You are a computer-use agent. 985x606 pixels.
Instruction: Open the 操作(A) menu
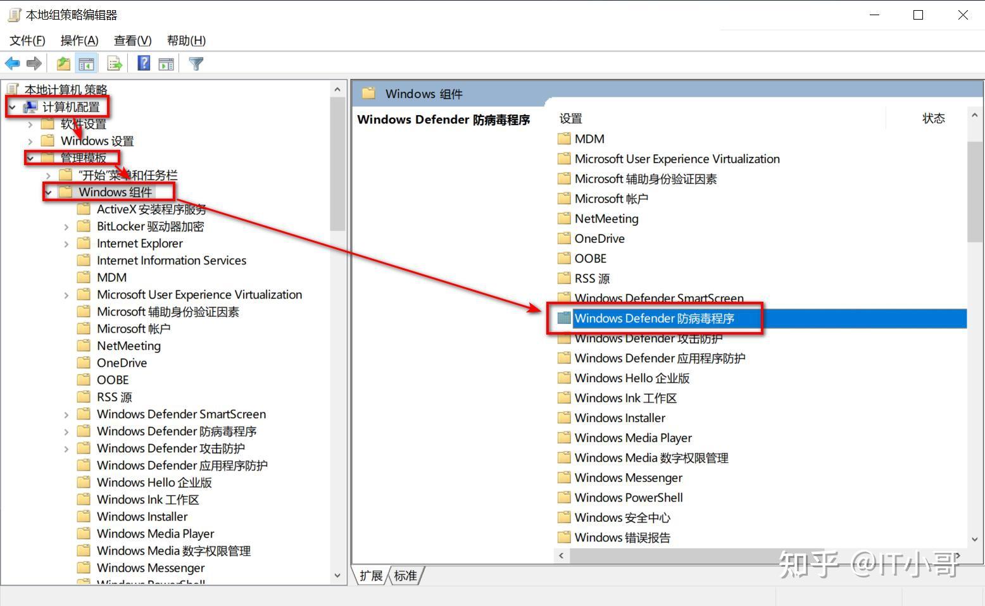click(x=78, y=40)
